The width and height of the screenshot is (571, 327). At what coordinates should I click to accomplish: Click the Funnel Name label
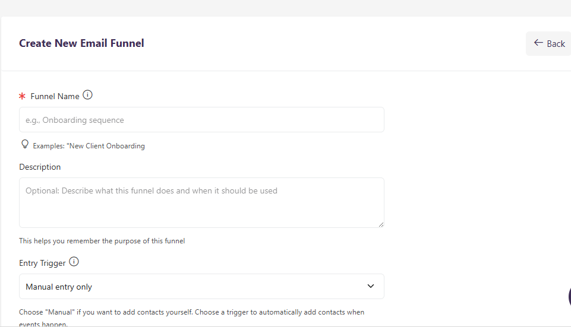(x=55, y=96)
